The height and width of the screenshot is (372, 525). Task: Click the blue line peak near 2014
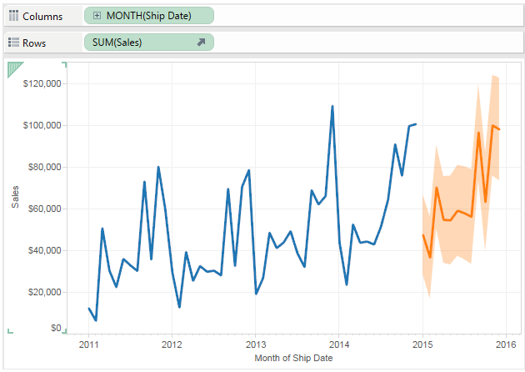coord(332,107)
